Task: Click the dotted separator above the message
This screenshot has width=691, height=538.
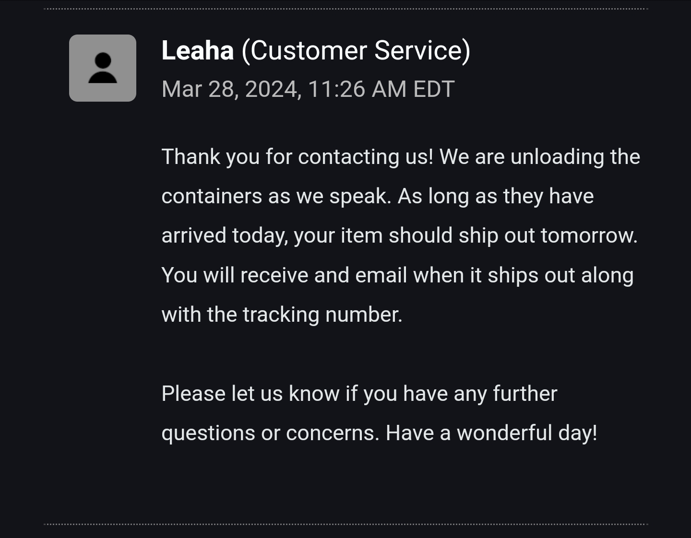Action: [345, 9]
